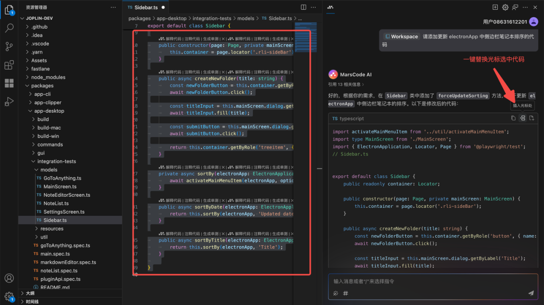This screenshot has width=544, height=305.
Task: Open the Source Control view
Action: [x=9, y=47]
